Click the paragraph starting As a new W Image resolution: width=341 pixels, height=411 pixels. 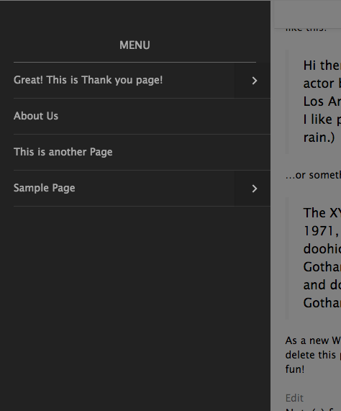click(x=313, y=340)
